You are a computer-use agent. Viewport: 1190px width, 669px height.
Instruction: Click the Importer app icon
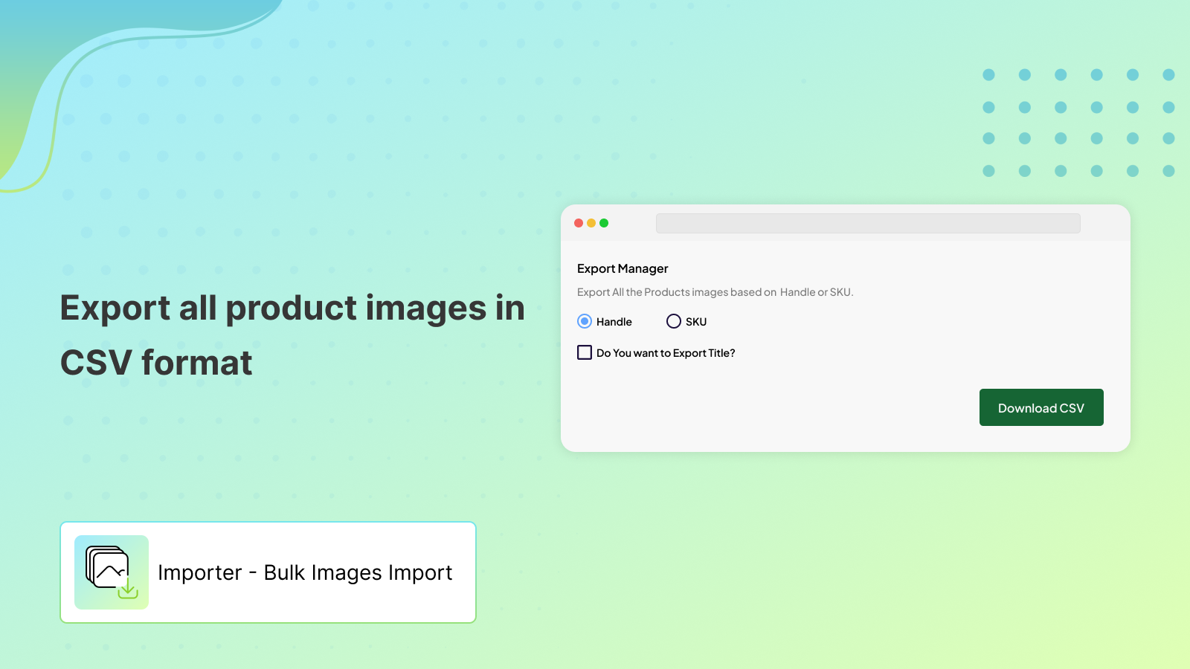pyautogui.click(x=112, y=572)
